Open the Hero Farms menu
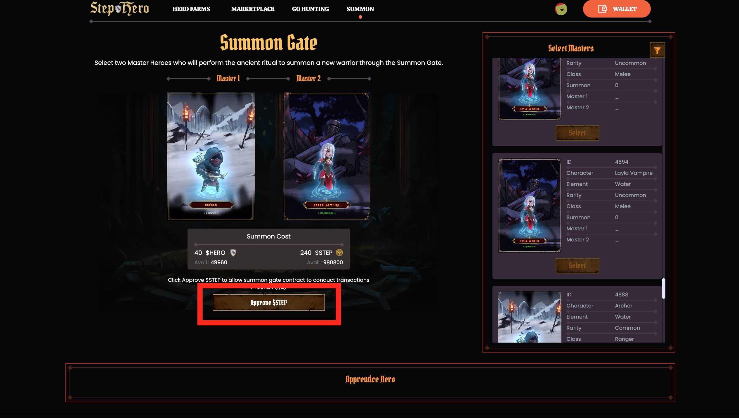The image size is (739, 418). (x=191, y=9)
